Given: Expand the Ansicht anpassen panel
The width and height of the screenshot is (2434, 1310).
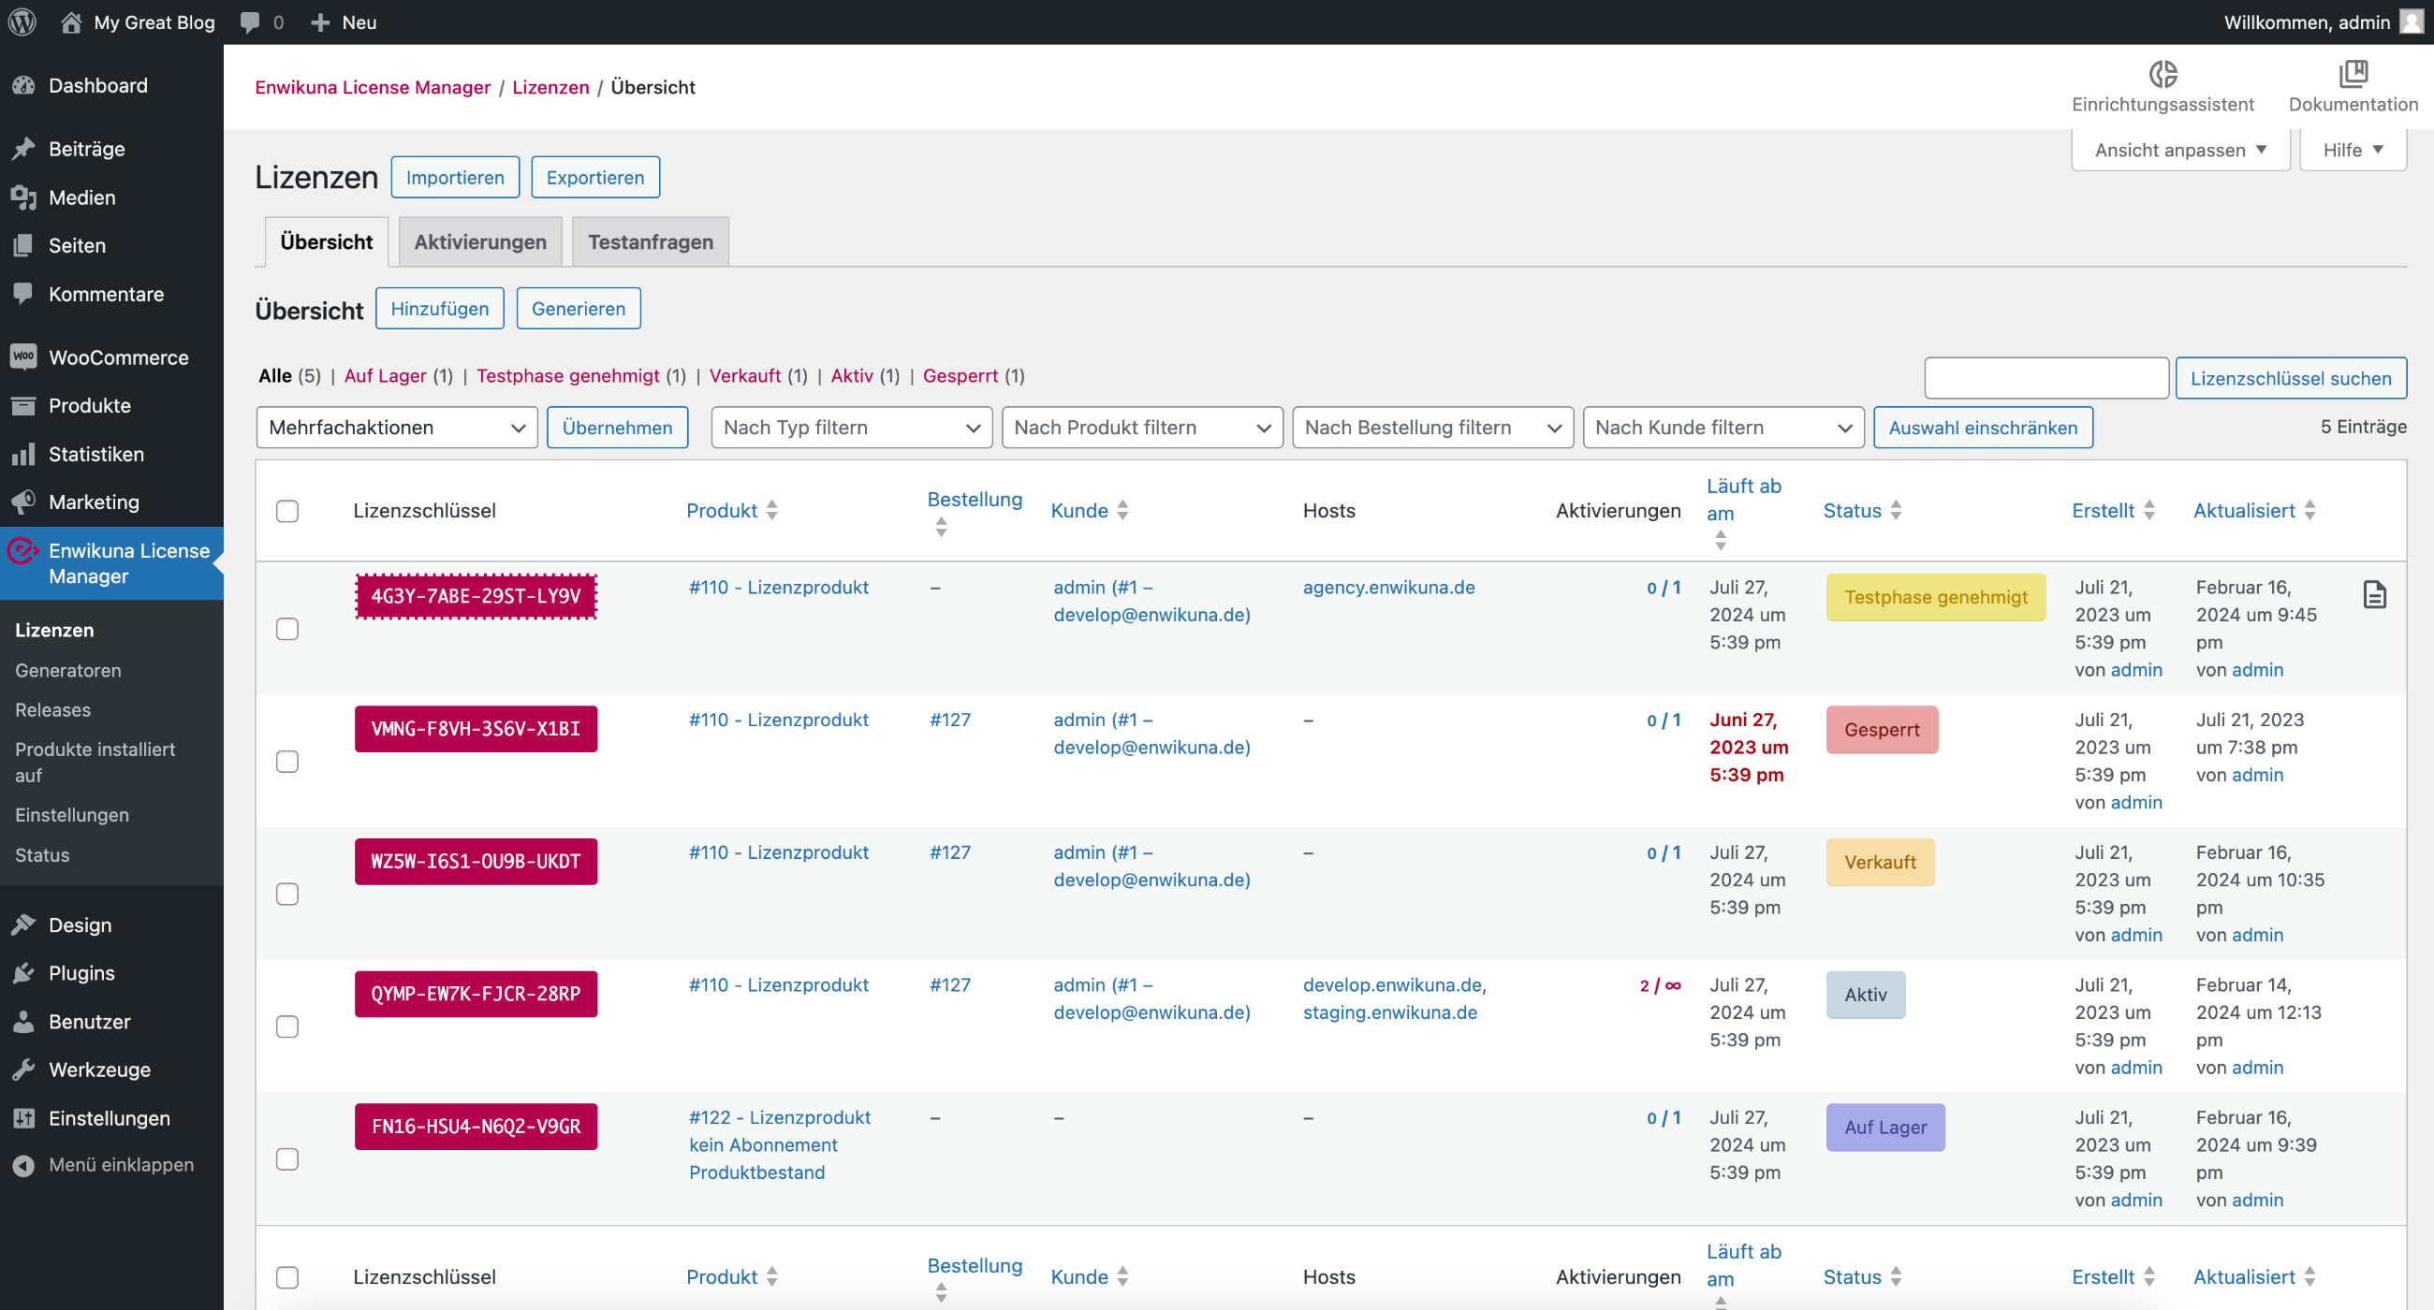Looking at the screenshot, I should 2181,150.
